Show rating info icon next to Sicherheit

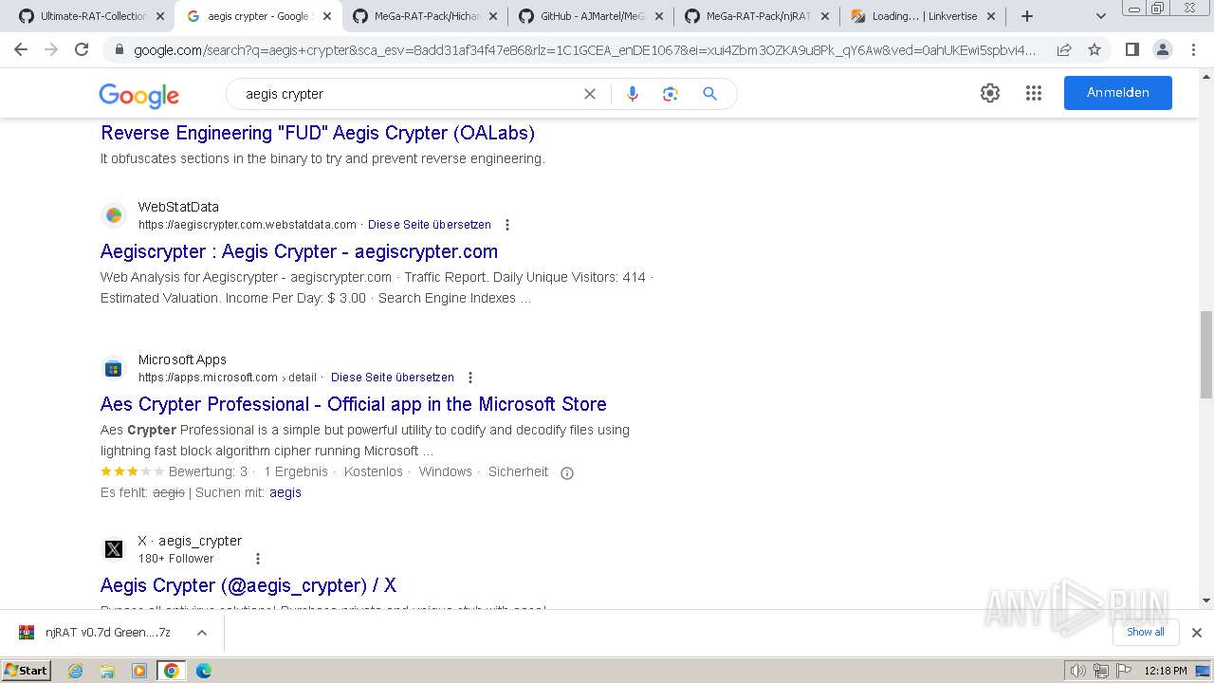click(567, 472)
